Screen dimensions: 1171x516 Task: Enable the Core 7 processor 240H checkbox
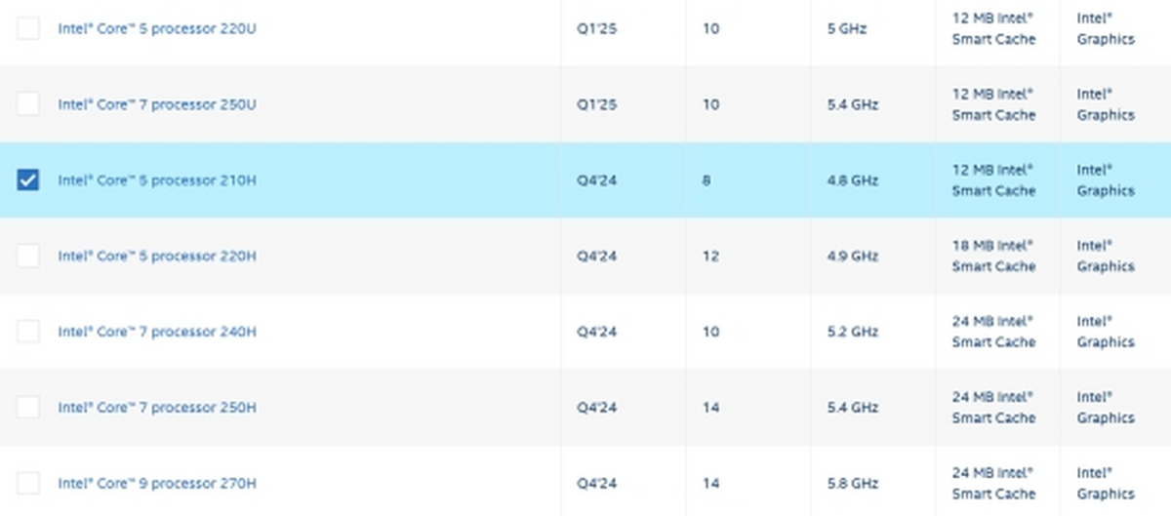28,332
